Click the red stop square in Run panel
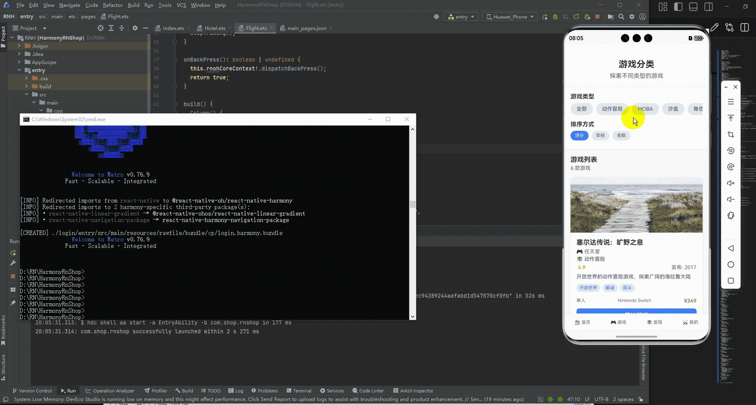The image size is (756, 405). [13, 276]
